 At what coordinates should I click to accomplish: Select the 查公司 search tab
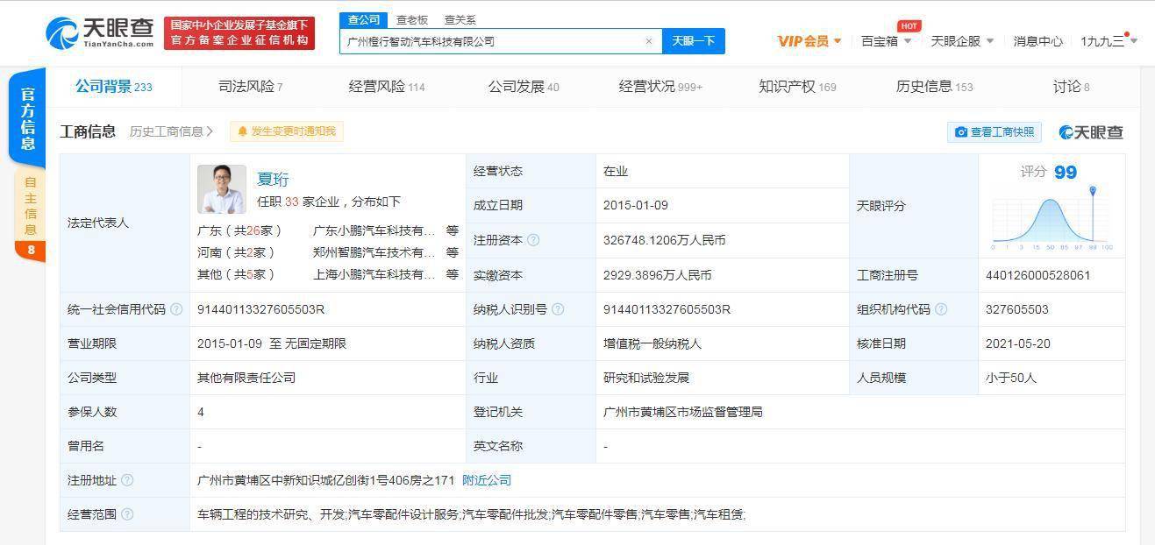point(364,19)
